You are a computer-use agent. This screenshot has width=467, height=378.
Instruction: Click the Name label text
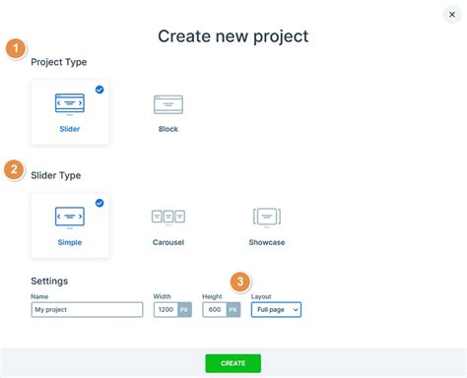pos(39,296)
